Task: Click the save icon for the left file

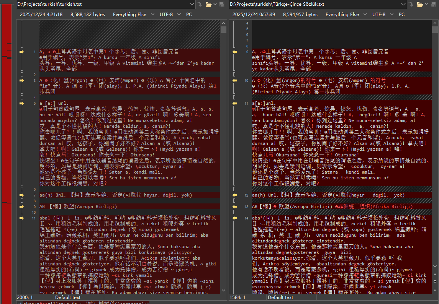Action: pyautogui.click(x=222, y=4)
